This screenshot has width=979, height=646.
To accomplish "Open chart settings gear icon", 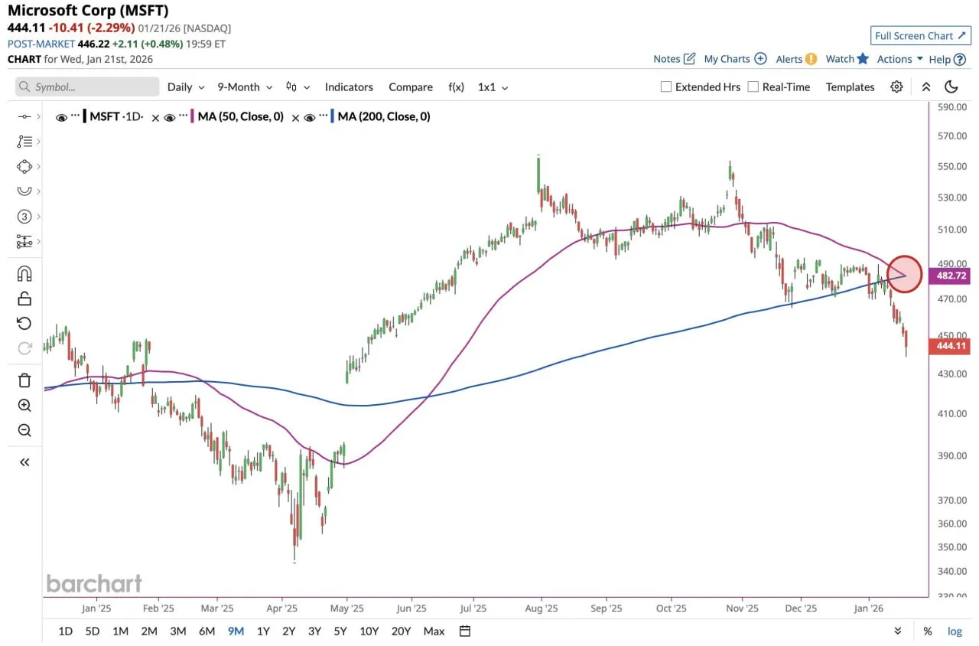I will tap(896, 86).
